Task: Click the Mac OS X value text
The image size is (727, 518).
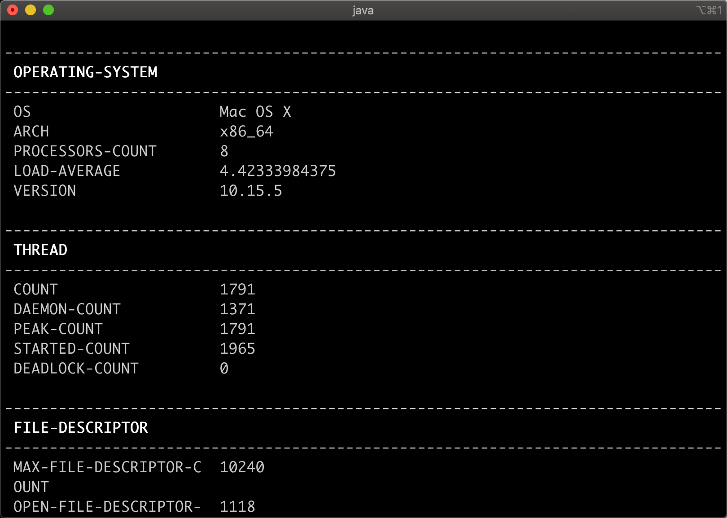Action: (x=255, y=112)
